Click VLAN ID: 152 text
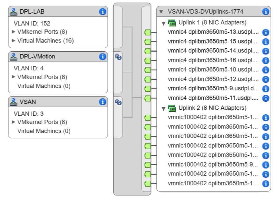The height and width of the screenshot is (200, 277). pos(32,24)
